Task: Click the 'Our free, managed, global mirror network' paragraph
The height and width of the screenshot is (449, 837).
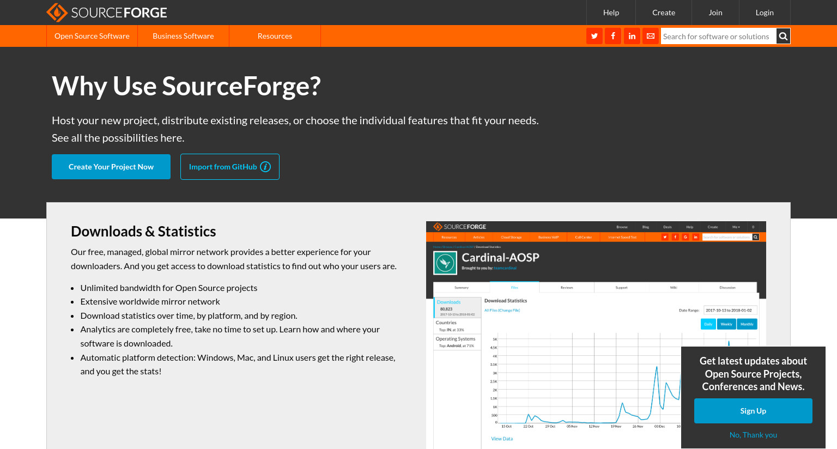Action: (x=234, y=259)
